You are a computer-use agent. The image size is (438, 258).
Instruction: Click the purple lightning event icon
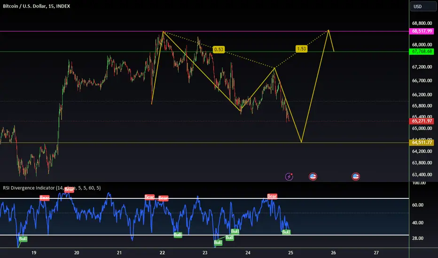[289, 176]
